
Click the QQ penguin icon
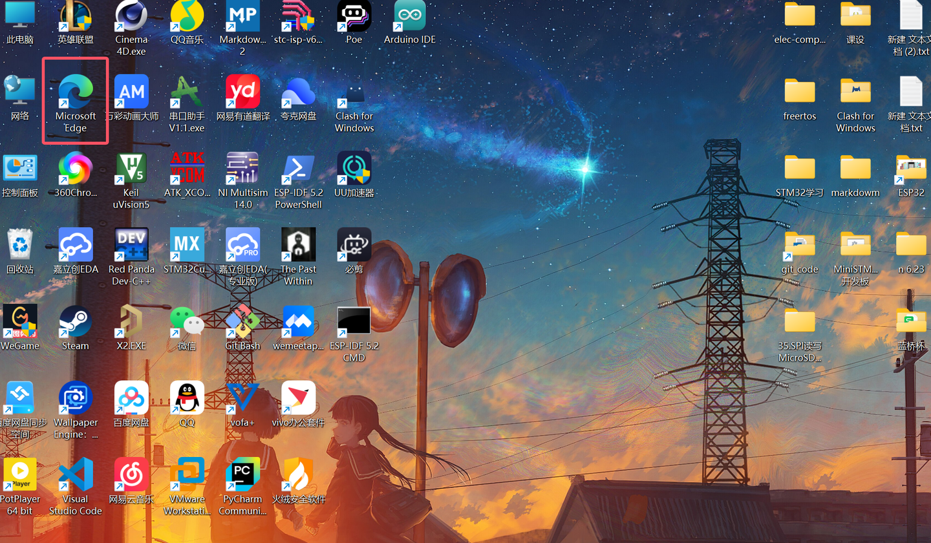(x=187, y=398)
